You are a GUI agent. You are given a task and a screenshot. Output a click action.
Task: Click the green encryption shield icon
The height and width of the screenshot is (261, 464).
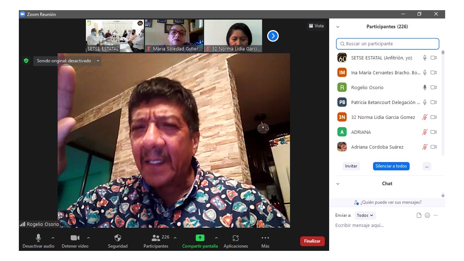[26, 61]
